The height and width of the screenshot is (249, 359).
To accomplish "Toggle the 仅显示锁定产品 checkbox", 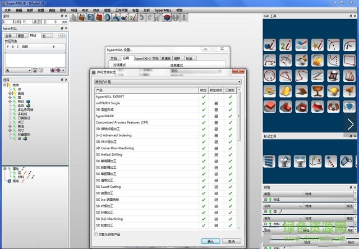I will [x=96, y=234].
